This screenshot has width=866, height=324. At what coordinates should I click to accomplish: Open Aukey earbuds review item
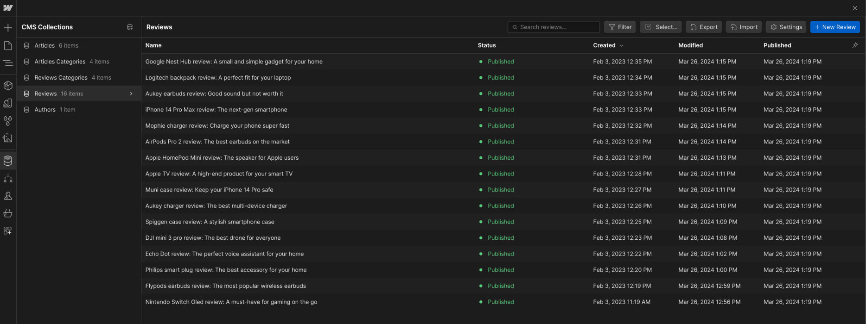(x=214, y=93)
